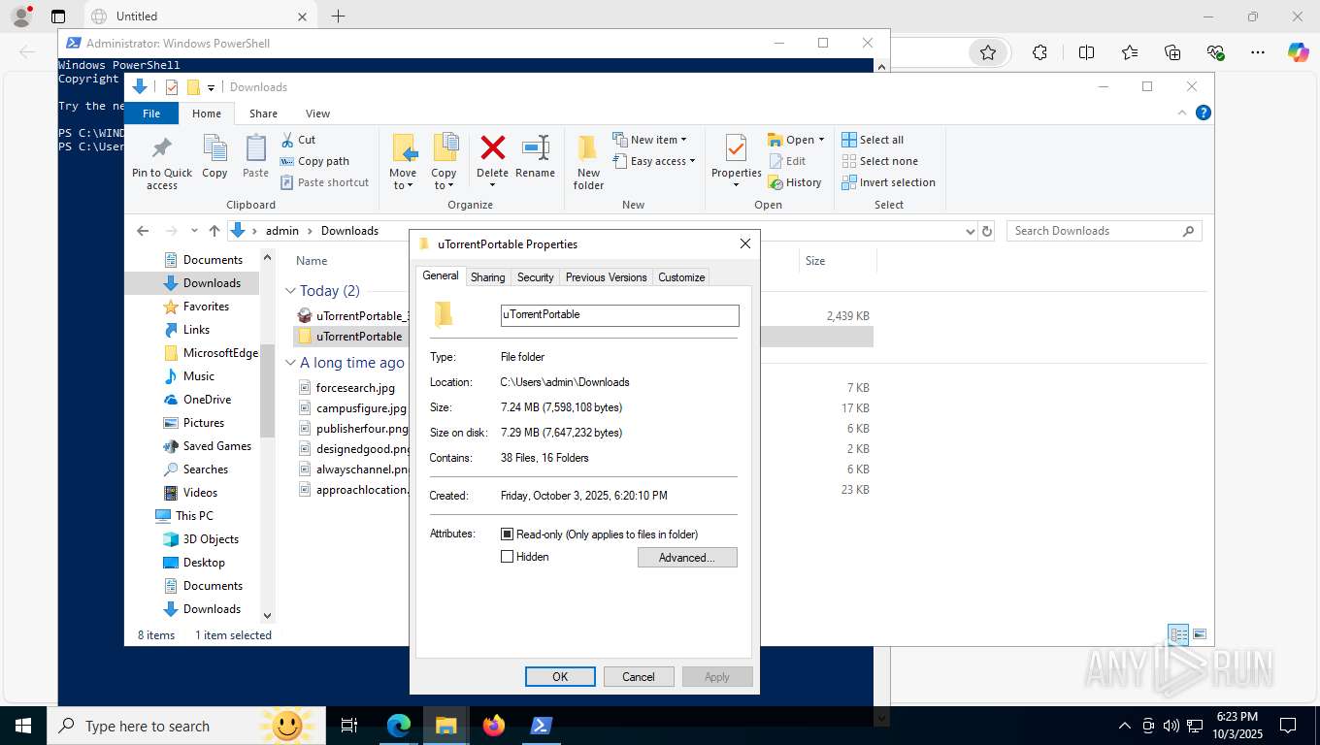Toggle the Read-only attribute checkbox
The image size is (1320, 745).
tap(507, 534)
